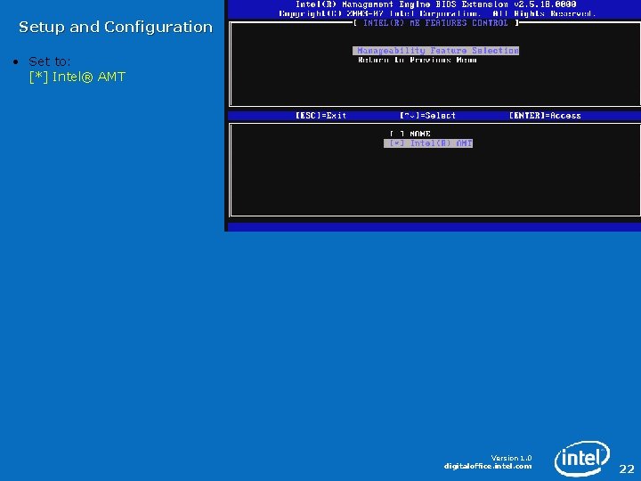
Task: Click the Set to: bullet text
Action: coord(50,61)
